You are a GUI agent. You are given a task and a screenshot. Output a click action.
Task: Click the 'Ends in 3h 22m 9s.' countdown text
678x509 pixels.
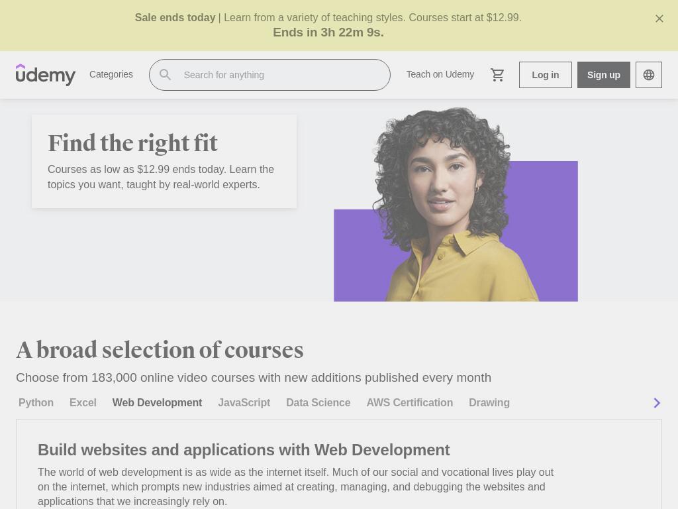[x=328, y=32]
